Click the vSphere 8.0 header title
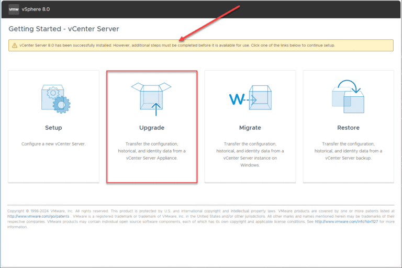 (x=36, y=9)
